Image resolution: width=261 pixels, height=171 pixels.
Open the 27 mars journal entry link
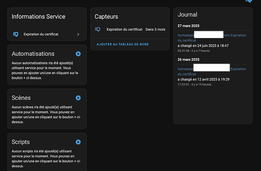coord(212,38)
